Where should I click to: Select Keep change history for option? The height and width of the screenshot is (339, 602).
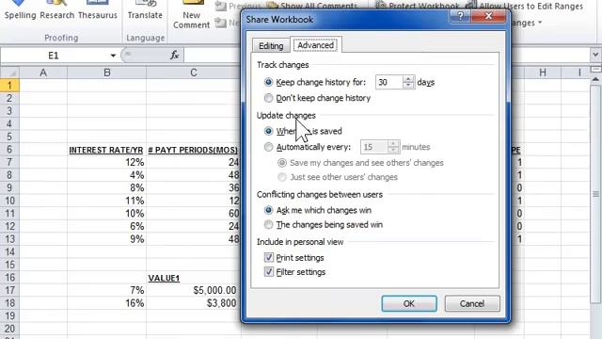click(315, 82)
